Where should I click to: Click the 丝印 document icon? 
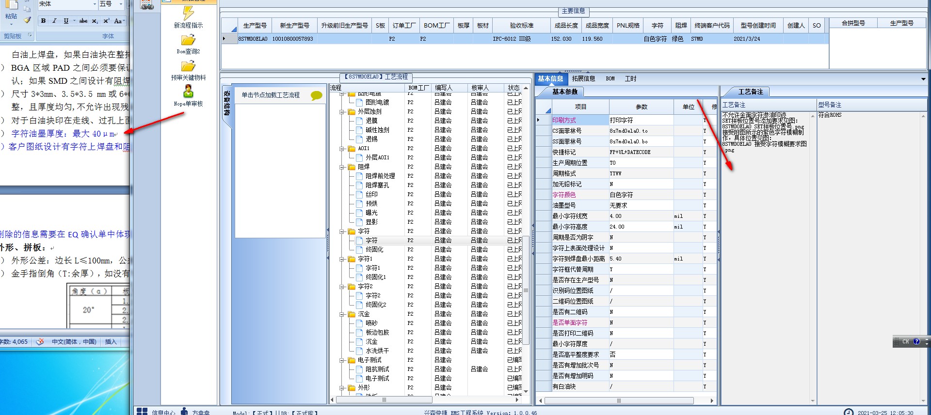[x=360, y=195]
